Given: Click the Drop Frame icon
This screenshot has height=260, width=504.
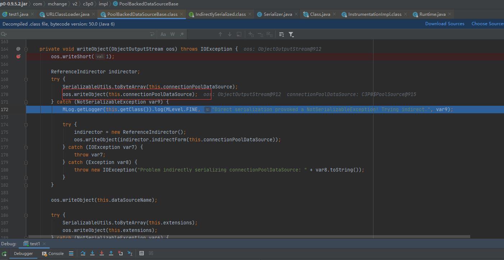Looking at the screenshot, I should (x=120, y=253).
